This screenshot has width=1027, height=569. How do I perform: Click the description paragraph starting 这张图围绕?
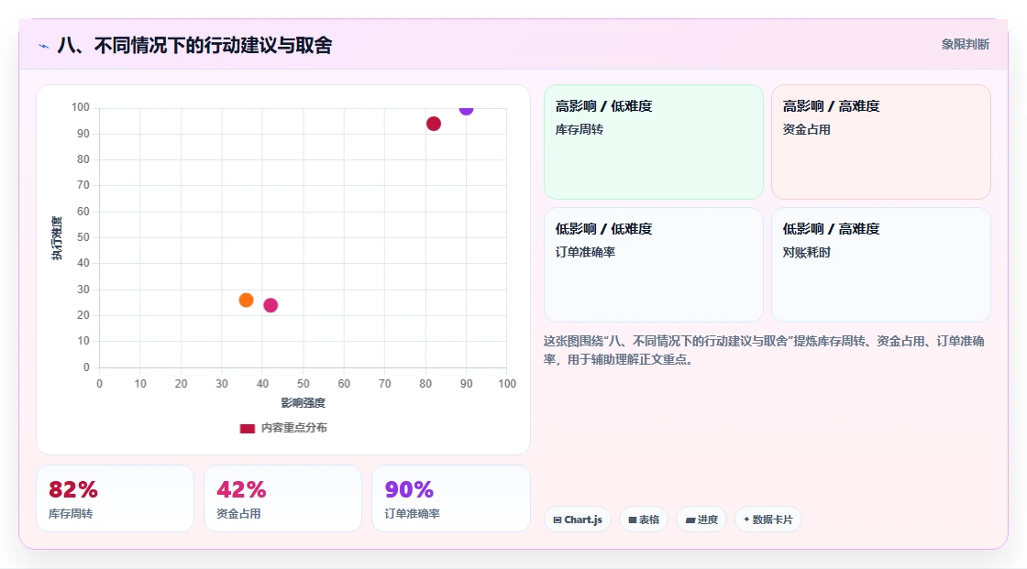(x=764, y=350)
